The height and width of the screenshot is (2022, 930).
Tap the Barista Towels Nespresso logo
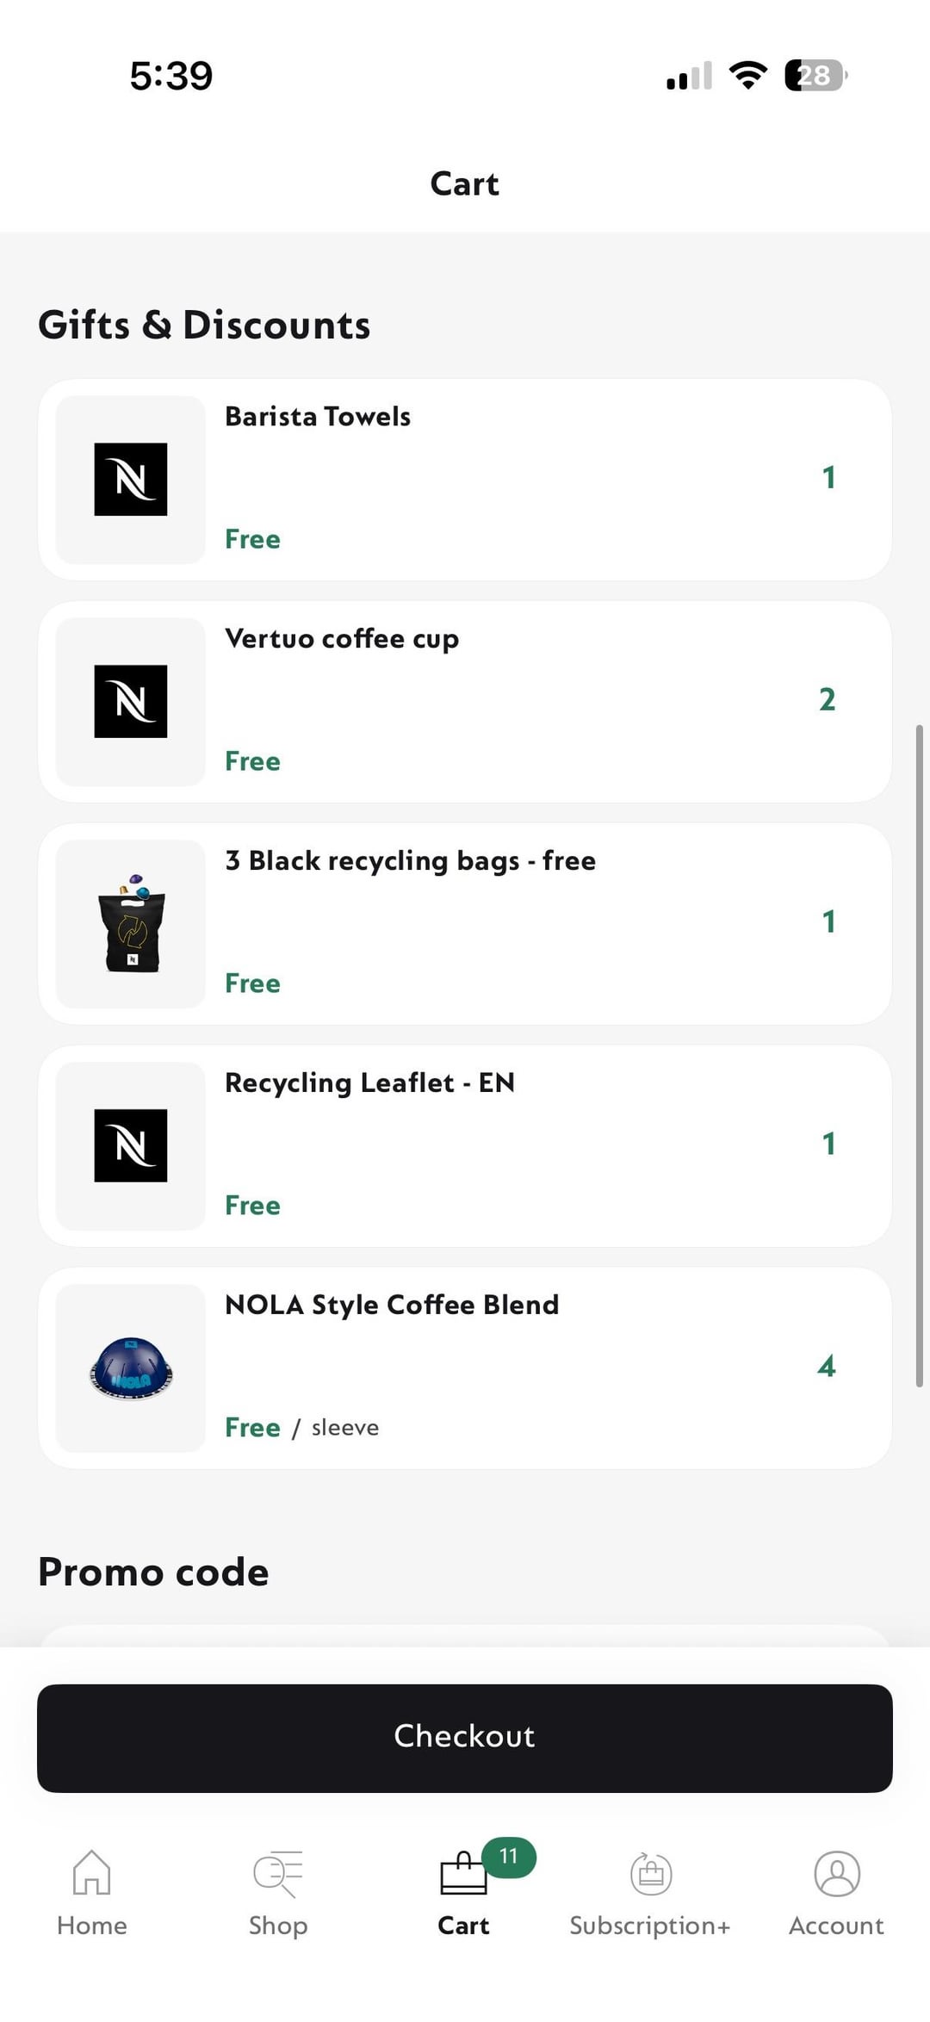click(x=131, y=480)
